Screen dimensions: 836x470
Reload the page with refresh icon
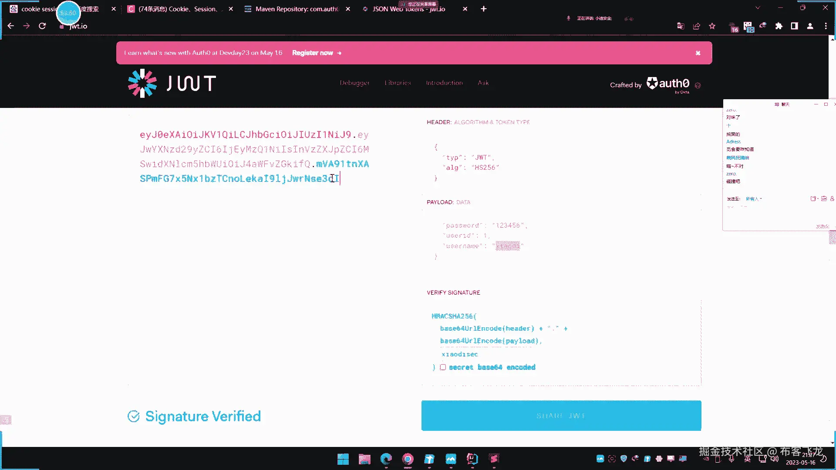[x=42, y=26]
